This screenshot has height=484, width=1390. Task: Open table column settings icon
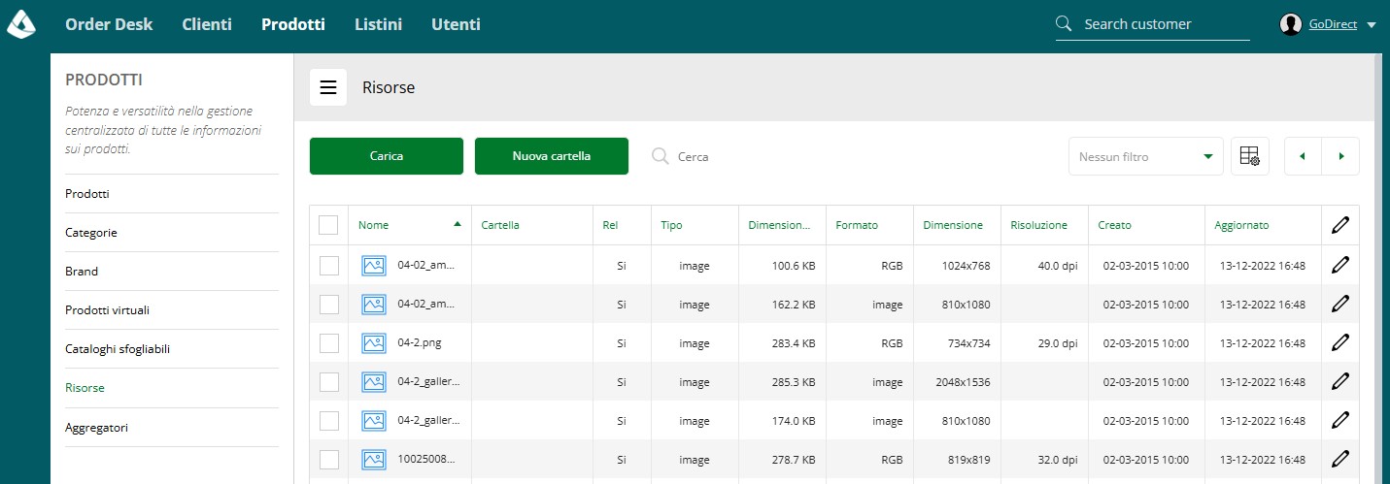1250,156
